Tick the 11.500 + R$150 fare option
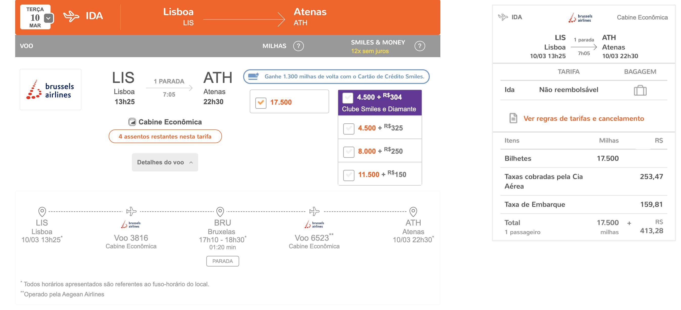The height and width of the screenshot is (310, 681). click(349, 175)
